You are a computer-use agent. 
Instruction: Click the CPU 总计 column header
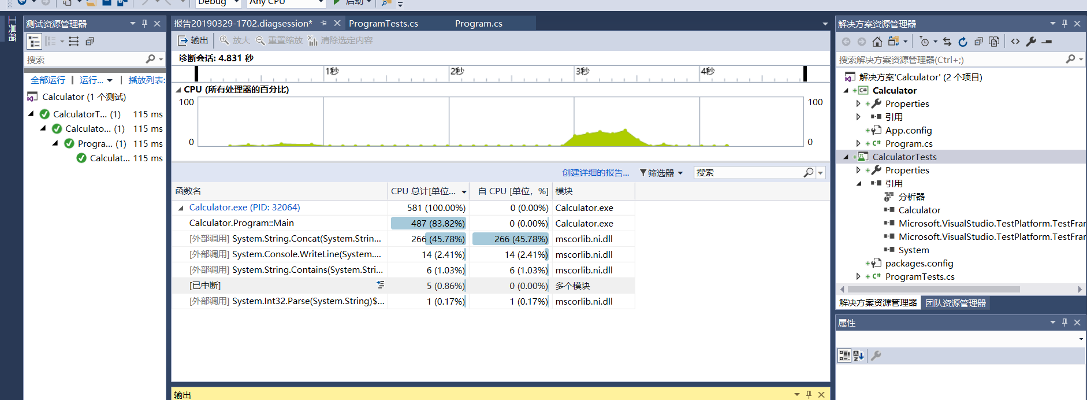click(x=428, y=191)
